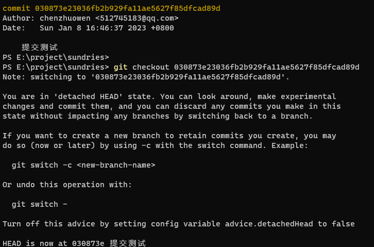Click the commit hash after checkout
The height and width of the screenshot is (247, 374).
[x=266, y=67]
